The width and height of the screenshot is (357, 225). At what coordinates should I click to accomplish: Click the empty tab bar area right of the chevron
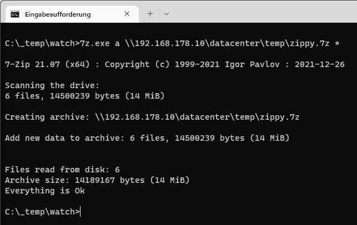click(x=264, y=13)
